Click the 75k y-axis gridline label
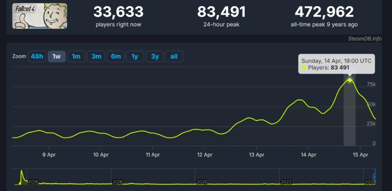Screen dimensions: 392x191 (x=371, y=84)
